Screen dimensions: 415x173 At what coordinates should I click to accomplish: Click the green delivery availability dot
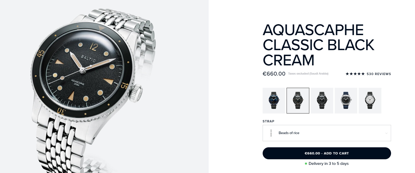pos(306,164)
